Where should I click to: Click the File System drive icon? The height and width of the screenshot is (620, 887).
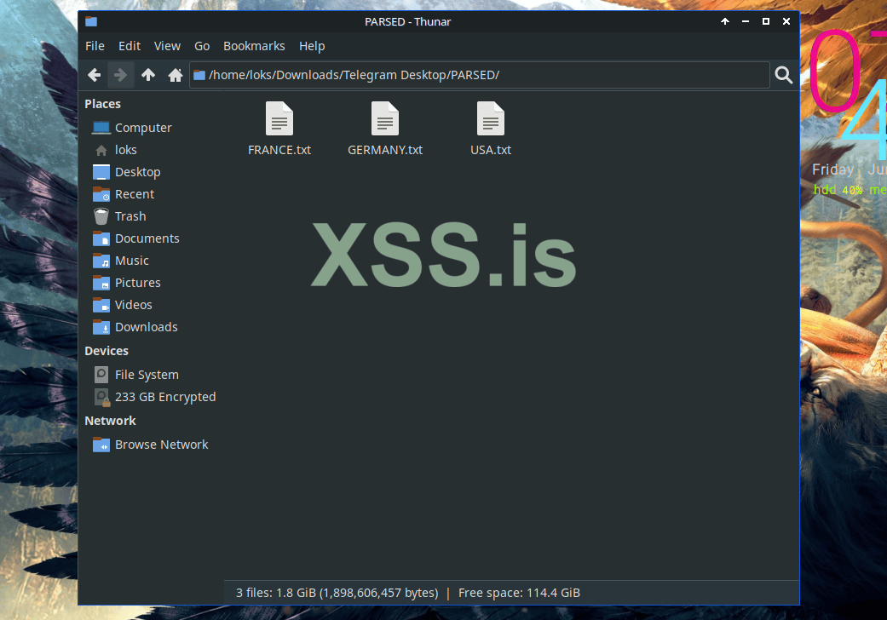101,375
